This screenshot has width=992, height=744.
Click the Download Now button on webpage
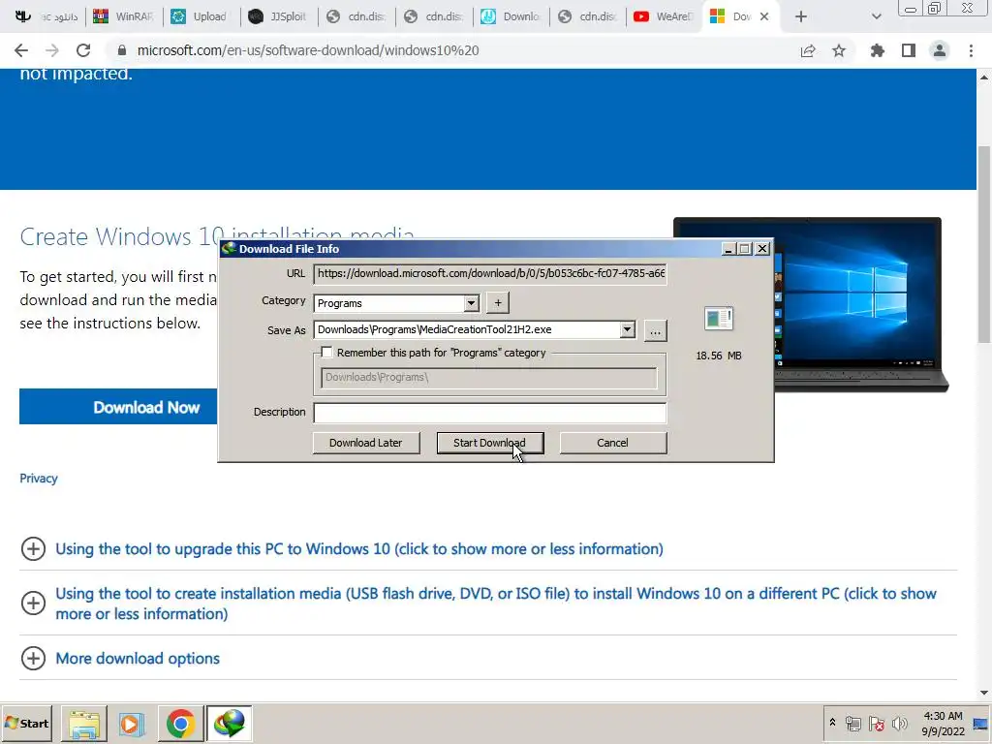[118, 407]
